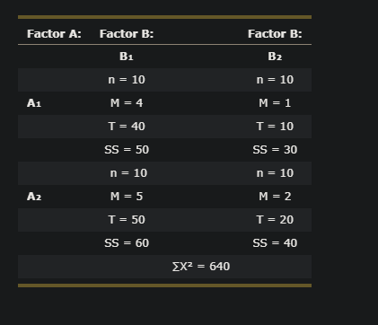This screenshot has width=378, height=325.
Task: Select the first Factor B: header
Action: (127, 34)
